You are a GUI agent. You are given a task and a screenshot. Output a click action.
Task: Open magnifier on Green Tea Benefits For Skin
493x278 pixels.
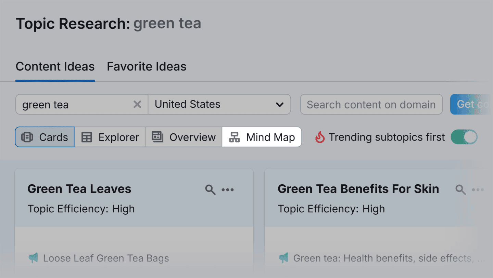click(460, 189)
